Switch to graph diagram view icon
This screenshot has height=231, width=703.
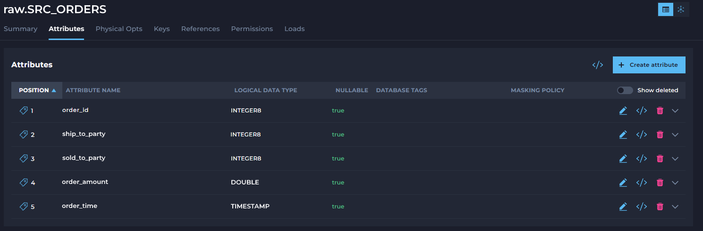click(681, 9)
